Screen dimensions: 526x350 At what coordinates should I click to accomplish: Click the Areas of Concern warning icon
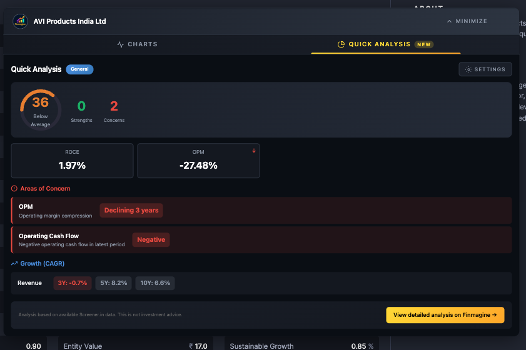(14, 188)
